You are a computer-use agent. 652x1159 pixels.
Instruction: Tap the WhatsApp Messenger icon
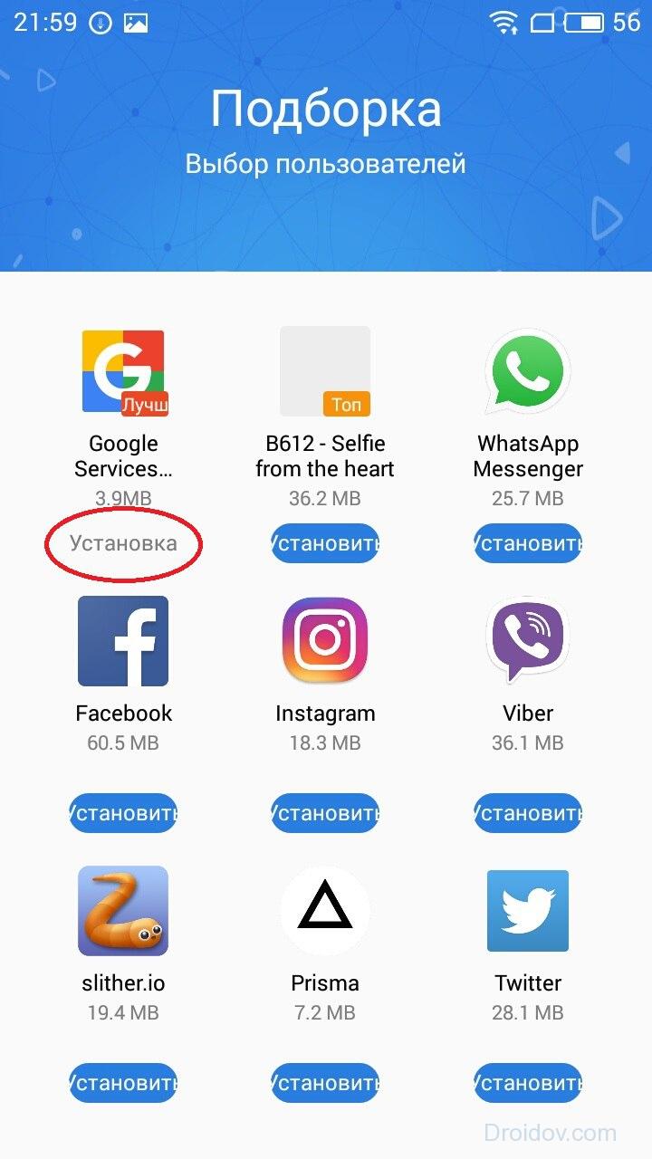point(528,371)
